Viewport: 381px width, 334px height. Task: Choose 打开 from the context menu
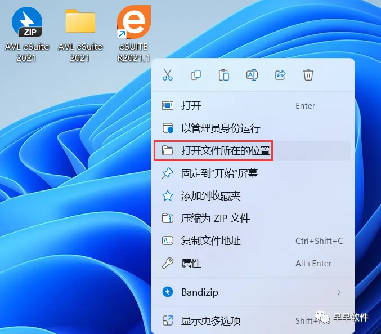253,105
